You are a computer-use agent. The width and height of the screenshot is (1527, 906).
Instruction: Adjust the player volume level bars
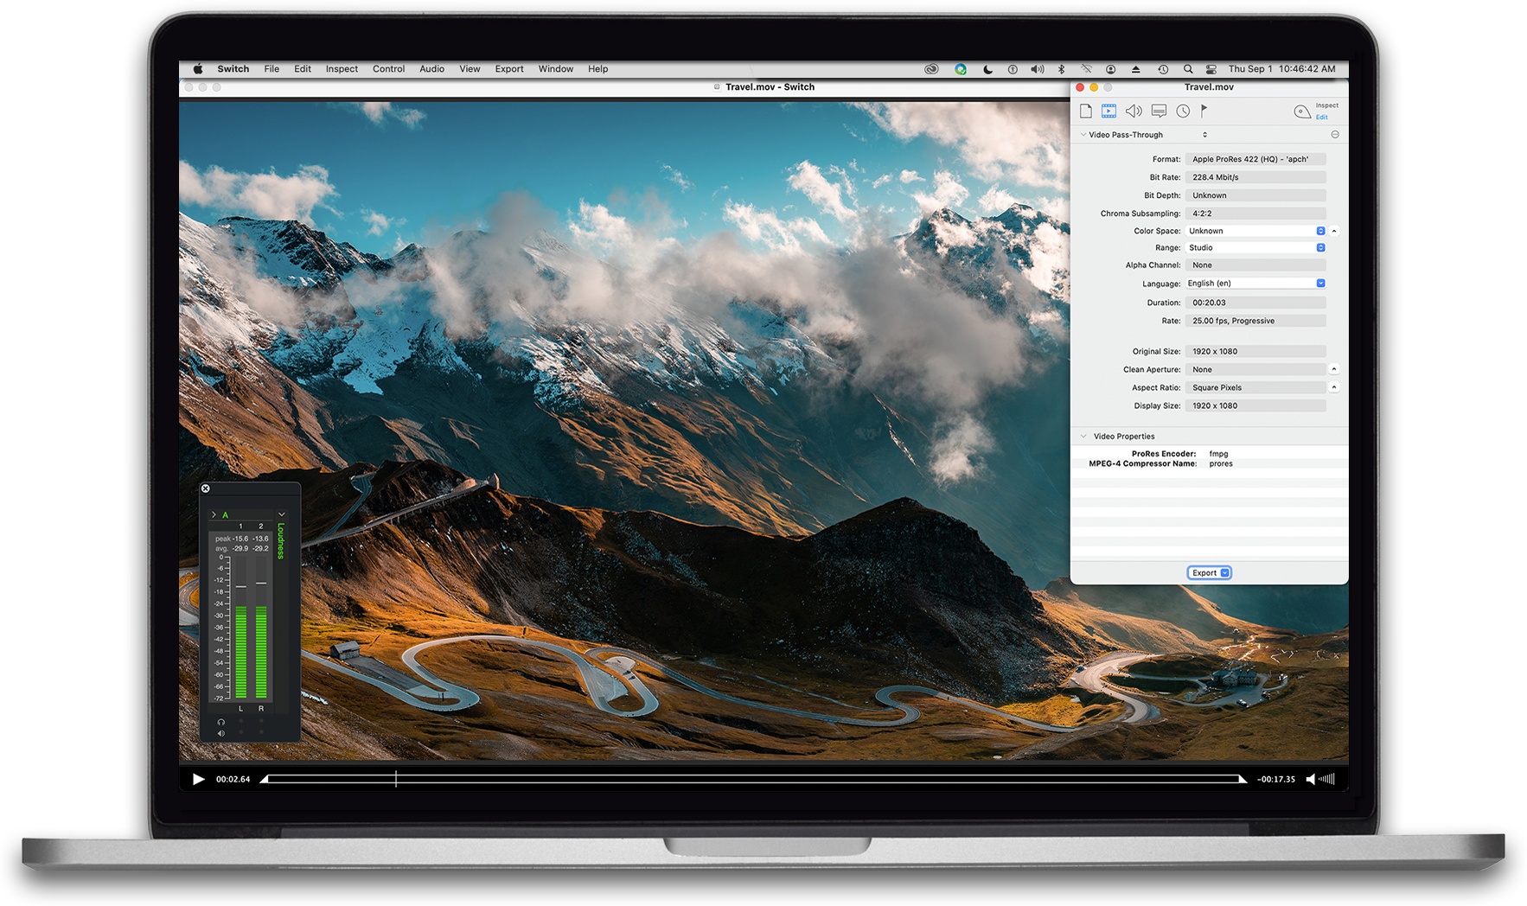point(1326,779)
